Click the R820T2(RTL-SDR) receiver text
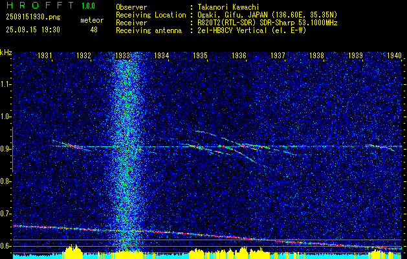The height and width of the screenshot is (259, 407). click(x=267, y=23)
